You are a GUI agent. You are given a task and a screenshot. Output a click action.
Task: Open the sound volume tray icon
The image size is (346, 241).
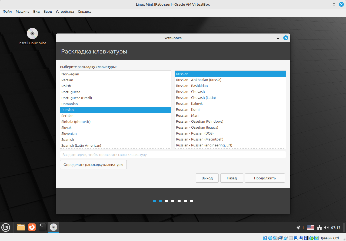[326, 227]
